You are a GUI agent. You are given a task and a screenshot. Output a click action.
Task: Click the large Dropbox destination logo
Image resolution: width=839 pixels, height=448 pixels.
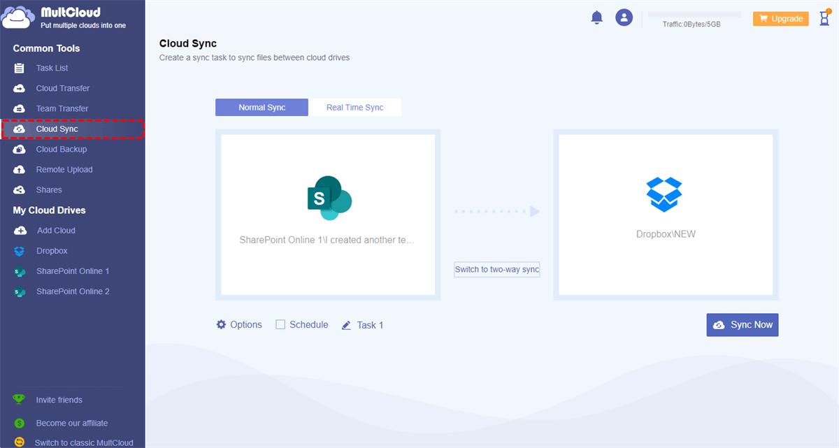[664, 194]
